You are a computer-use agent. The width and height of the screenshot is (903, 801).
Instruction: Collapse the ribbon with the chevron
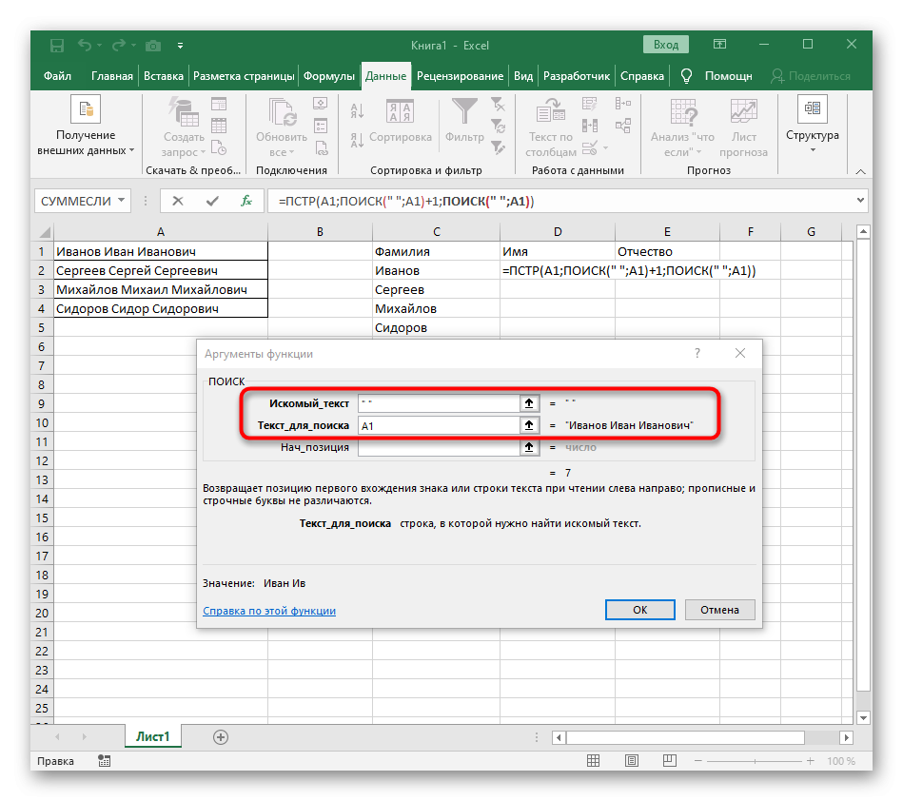(860, 169)
